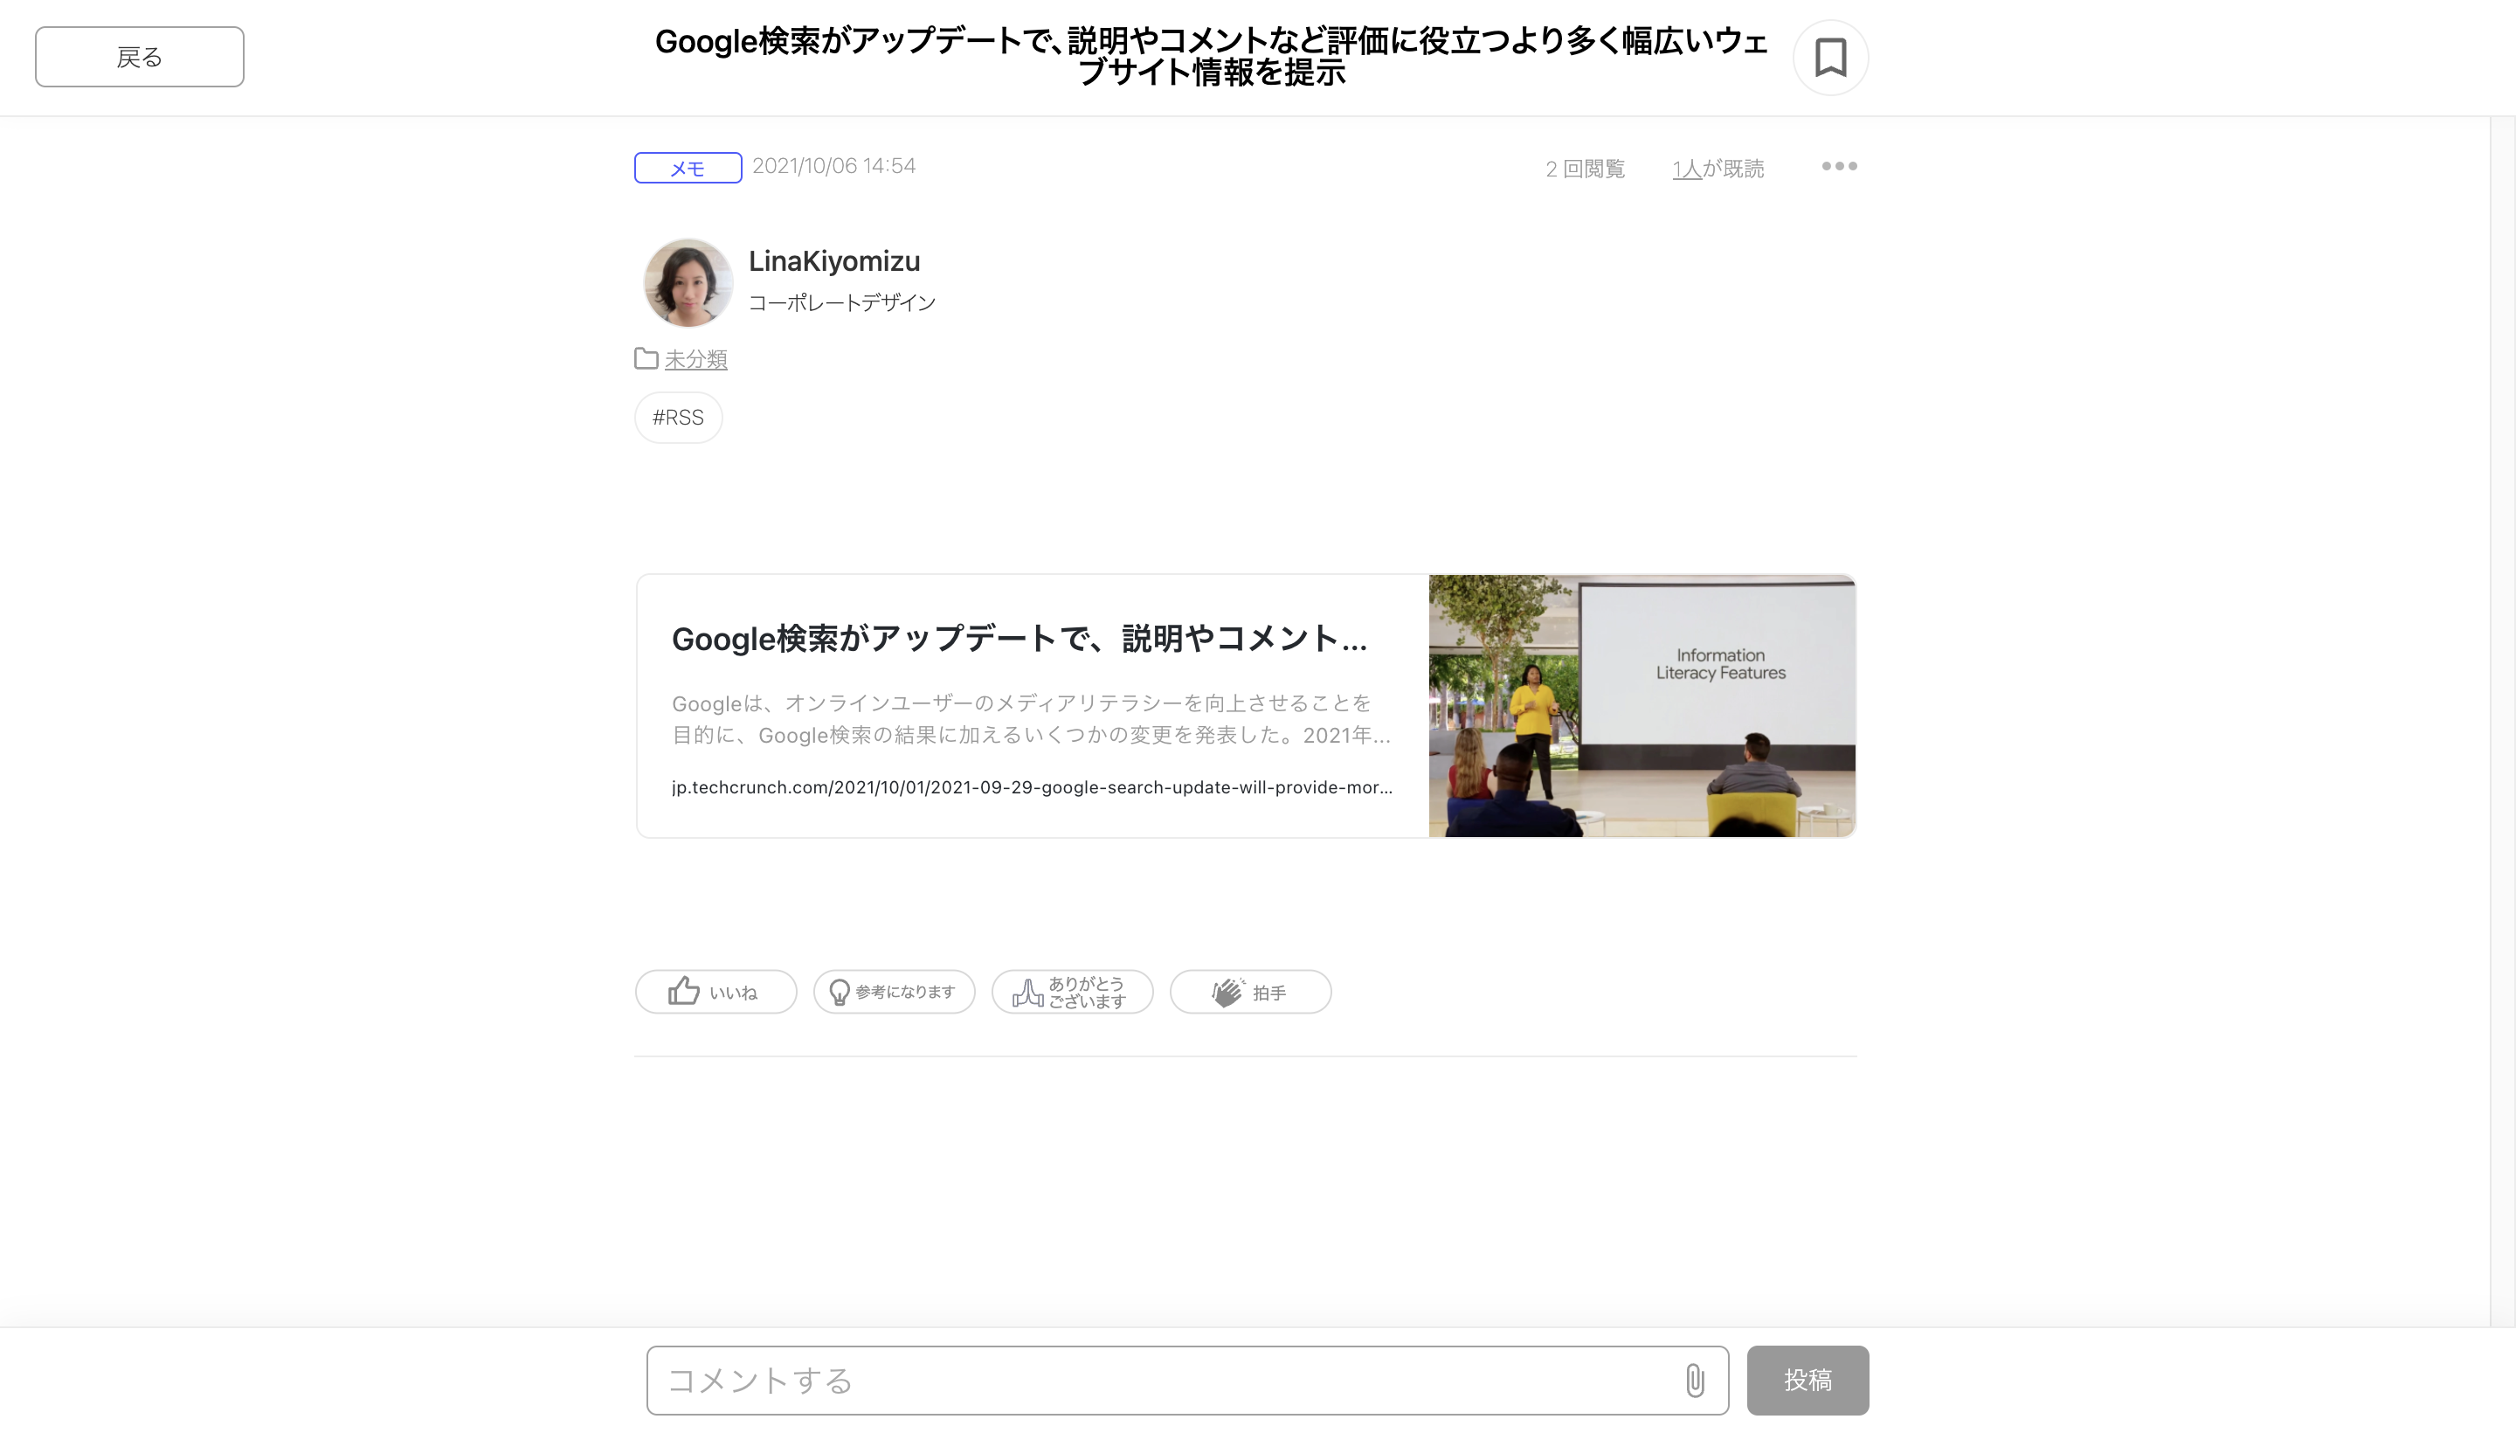Click the 2 回閲覧 view count
This screenshot has width=2516, height=1433.
point(1586,169)
